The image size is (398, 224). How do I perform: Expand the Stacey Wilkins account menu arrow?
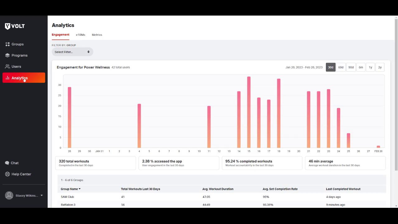(42, 195)
